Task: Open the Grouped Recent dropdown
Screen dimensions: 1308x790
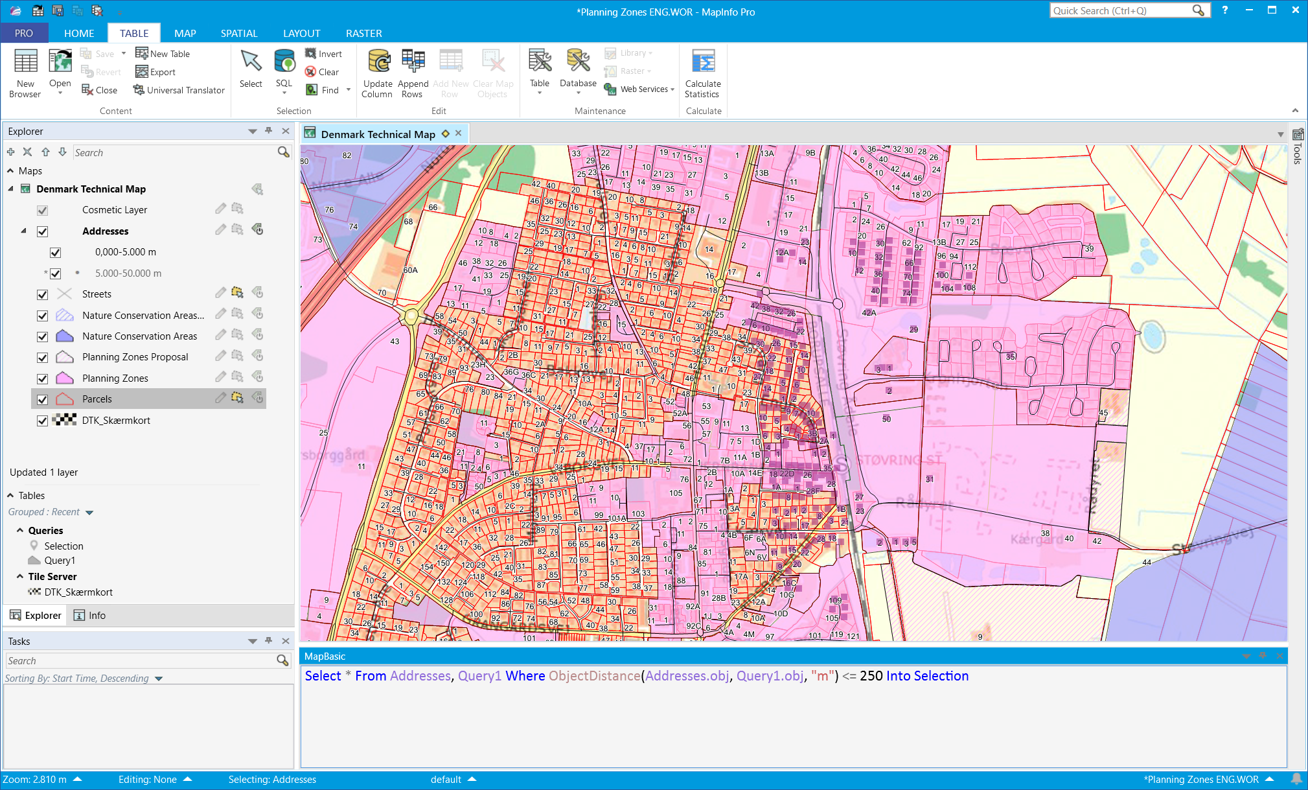Action: (89, 513)
